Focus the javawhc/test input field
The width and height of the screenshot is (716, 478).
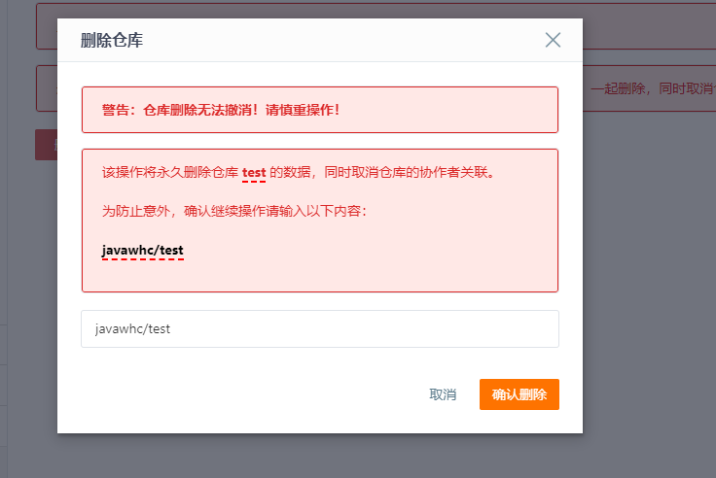(320, 328)
